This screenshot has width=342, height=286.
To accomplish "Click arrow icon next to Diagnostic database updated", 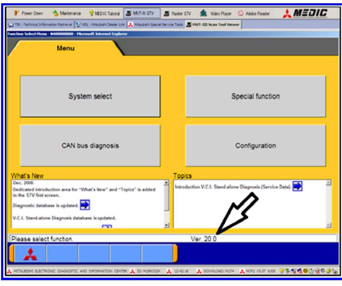I will click(x=85, y=206).
